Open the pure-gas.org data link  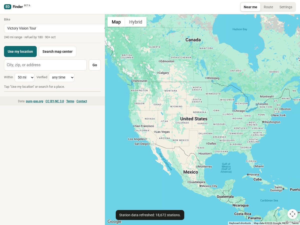pos(34,101)
